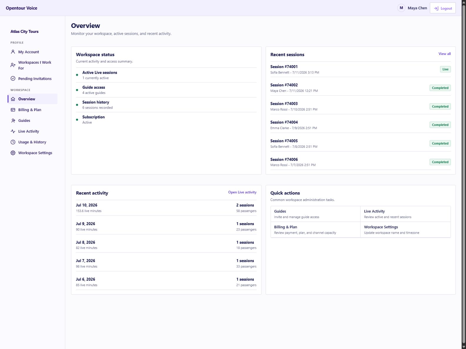Go to Pending Invitations page
Image resolution: width=466 pixels, height=349 pixels.
click(33, 79)
